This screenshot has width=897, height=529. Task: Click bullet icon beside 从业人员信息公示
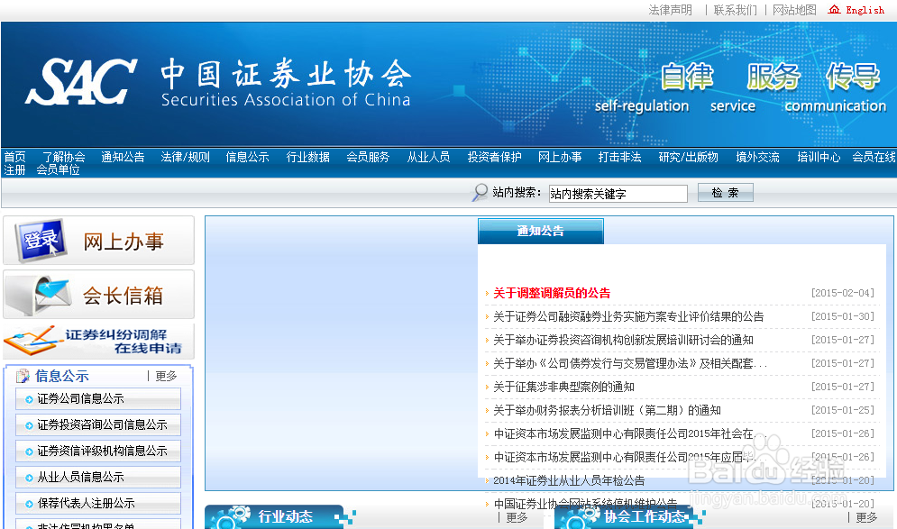[29, 478]
